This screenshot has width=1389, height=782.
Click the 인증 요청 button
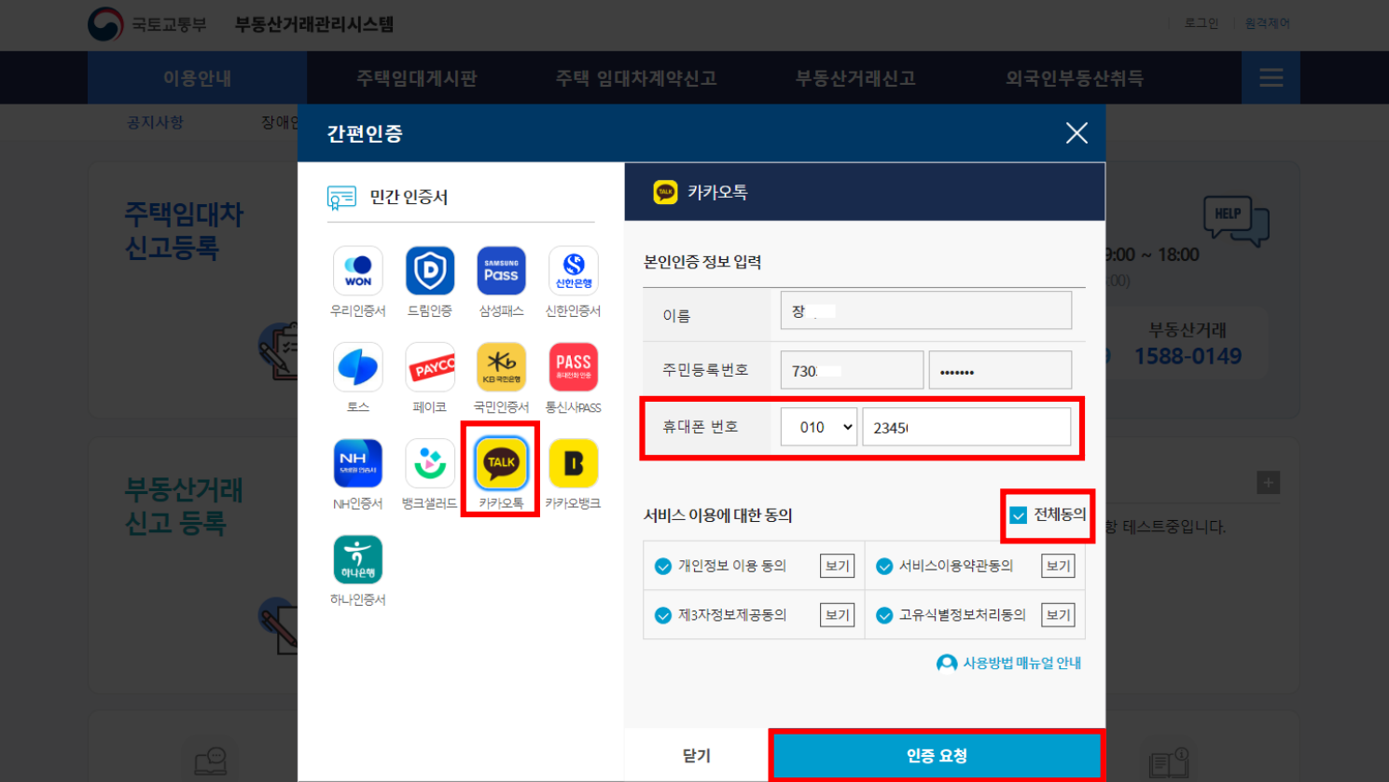pos(938,755)
